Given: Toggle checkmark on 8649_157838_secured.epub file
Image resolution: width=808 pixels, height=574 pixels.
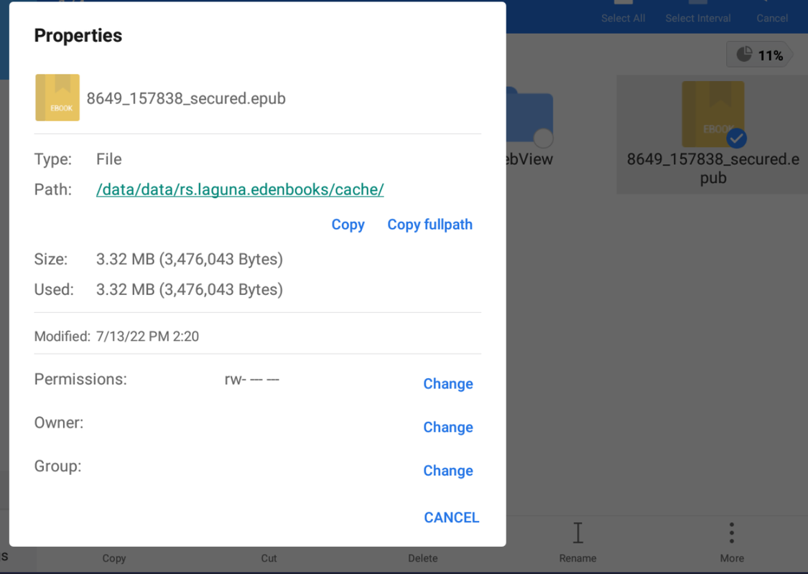Looking at the screenshot, I should pyautogui.click(x=736, y=138).
